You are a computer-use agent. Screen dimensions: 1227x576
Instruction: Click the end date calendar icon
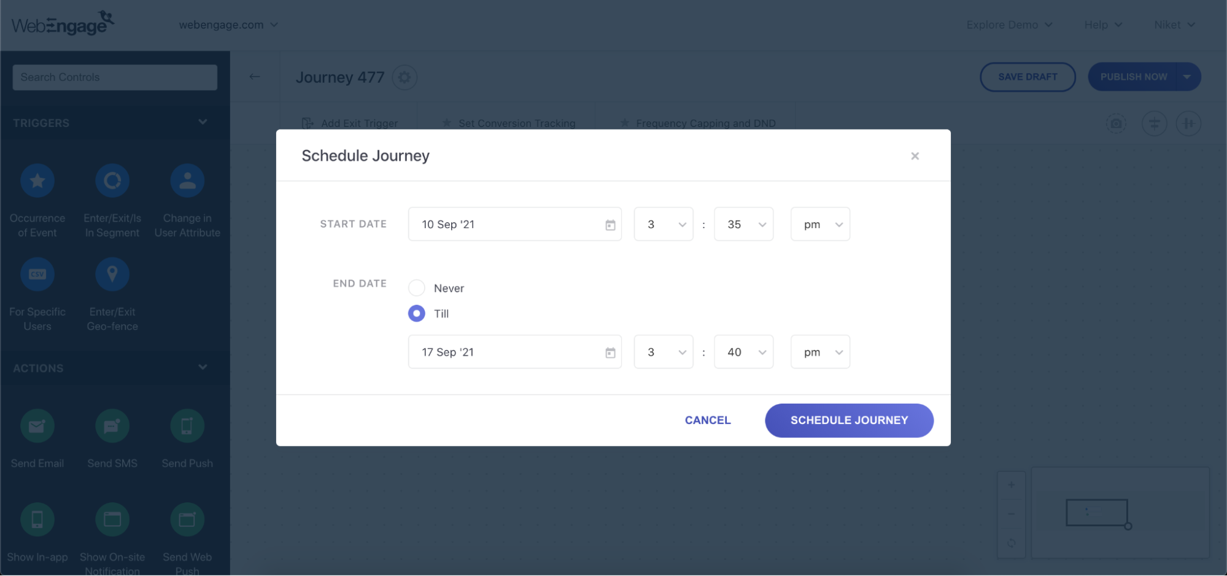[x=610, y=353]
